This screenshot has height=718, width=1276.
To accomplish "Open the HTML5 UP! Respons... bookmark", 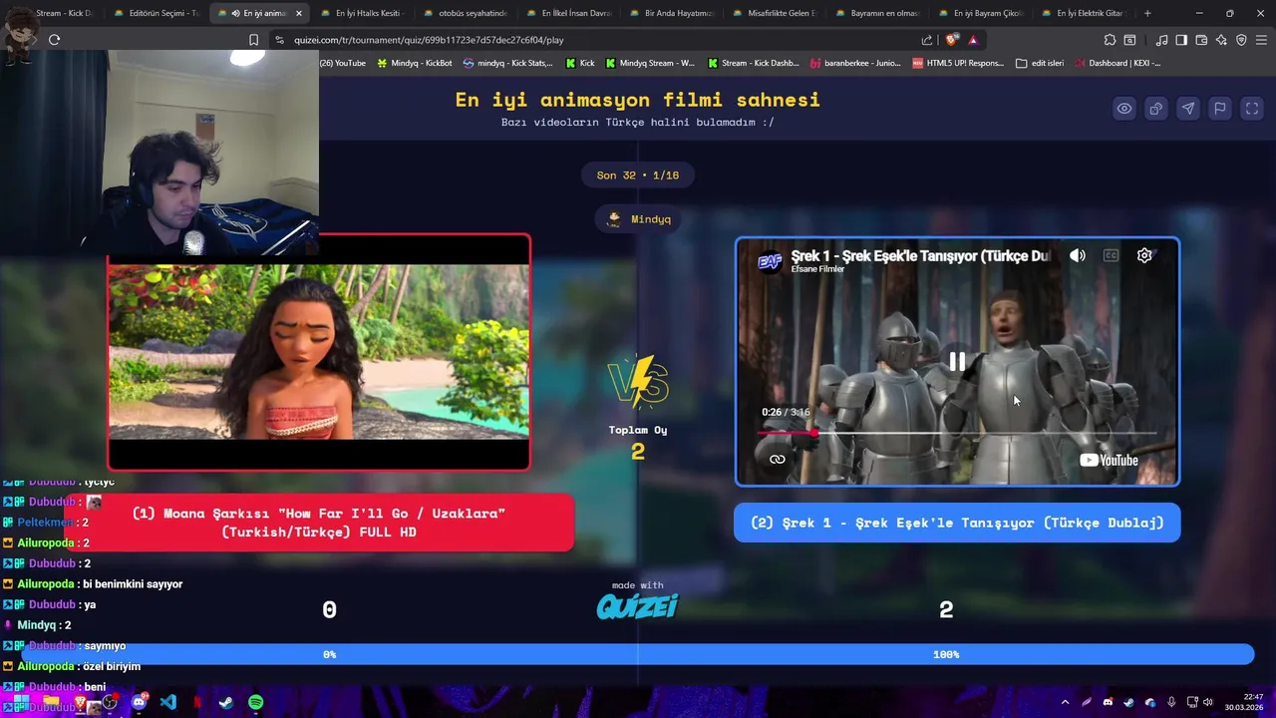I will tap(958, 63).
